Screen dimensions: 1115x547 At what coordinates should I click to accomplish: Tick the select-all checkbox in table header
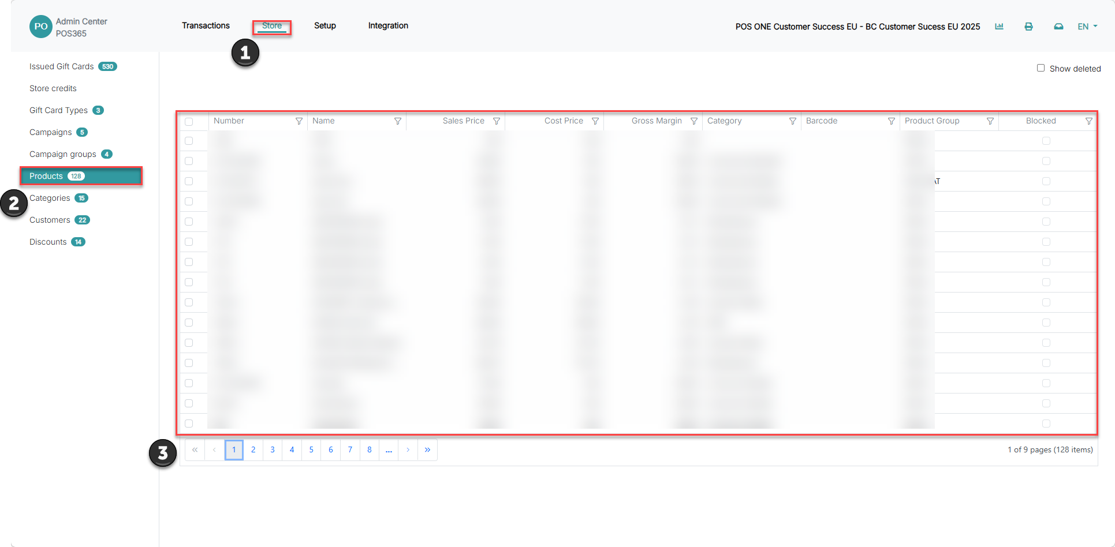pyautogui.click(x=189, y=122)
